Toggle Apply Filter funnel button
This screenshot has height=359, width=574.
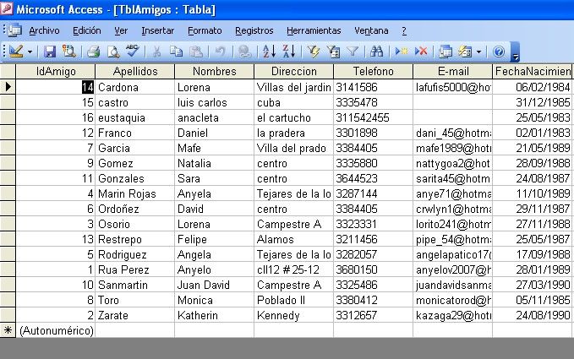(353, 52)
